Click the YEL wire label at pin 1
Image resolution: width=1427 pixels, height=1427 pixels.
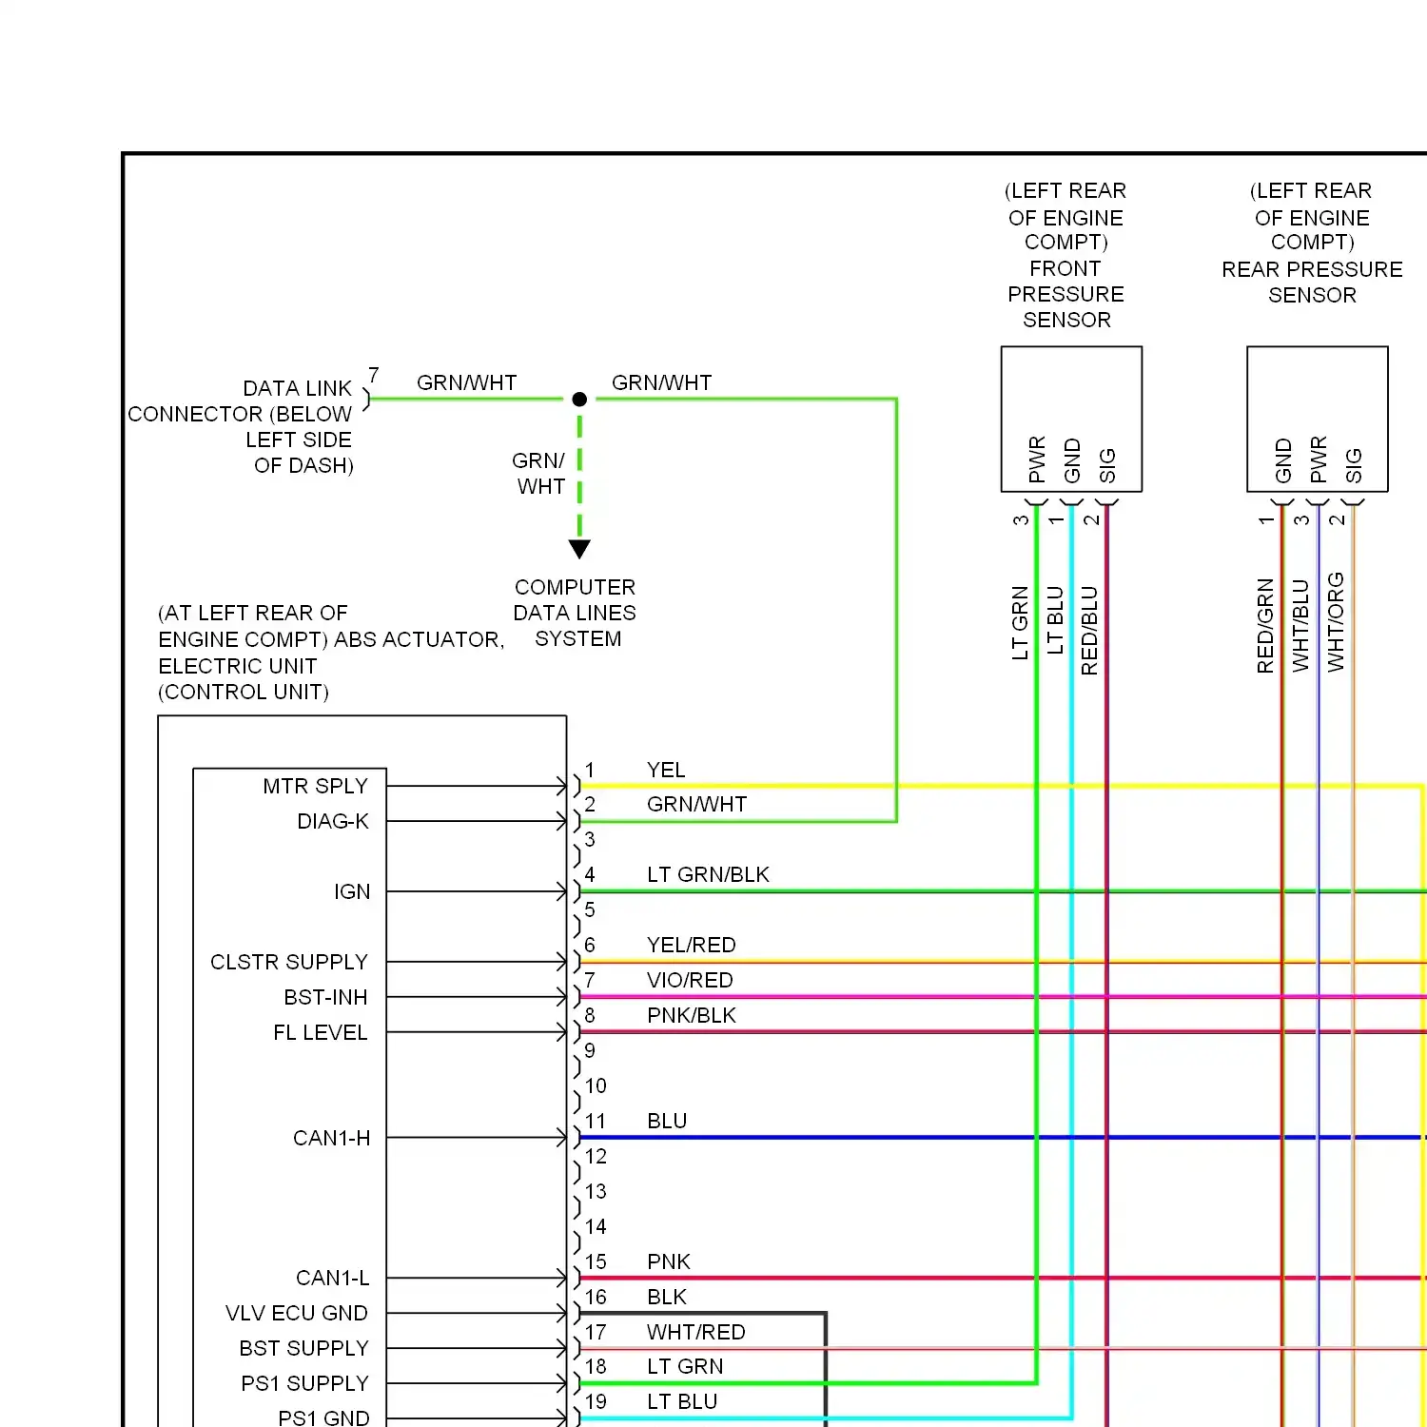point(666,770)
